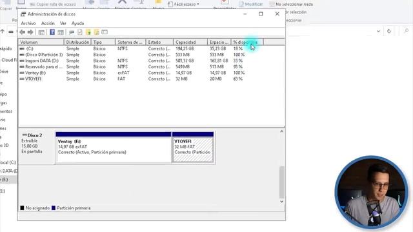Click the exFAT file system cell
This screenshot has width=413, height=232.
point(123,73)
